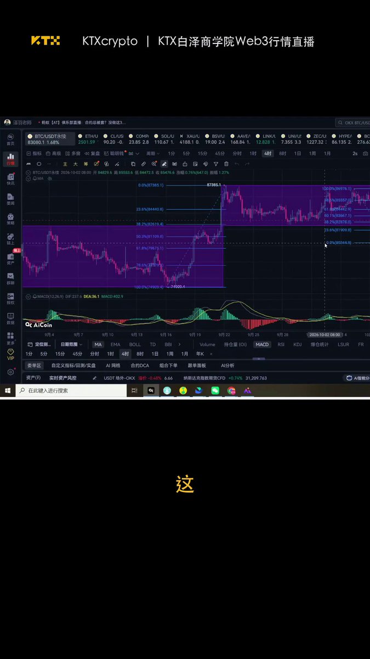Screen dimensions: 370x659
Task: Toggle the BOLL indicator chip
Action: pos(135,344)
